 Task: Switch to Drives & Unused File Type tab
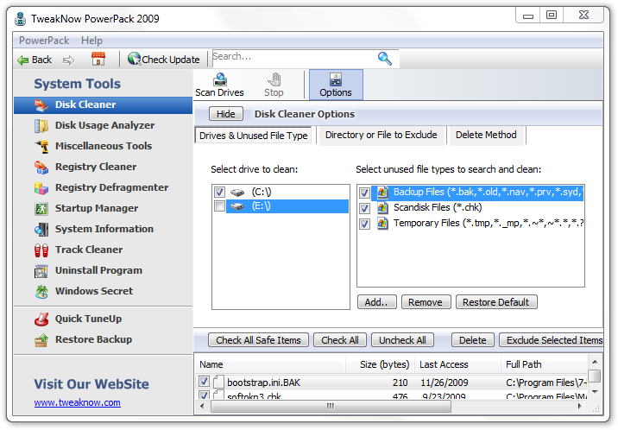(x=254, y=136)
